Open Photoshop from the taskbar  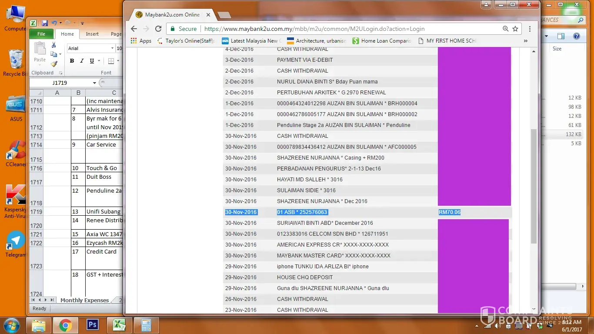(x=93, y=325)
